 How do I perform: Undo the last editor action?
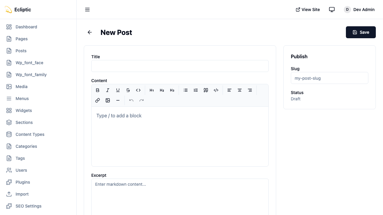point(131,100)
